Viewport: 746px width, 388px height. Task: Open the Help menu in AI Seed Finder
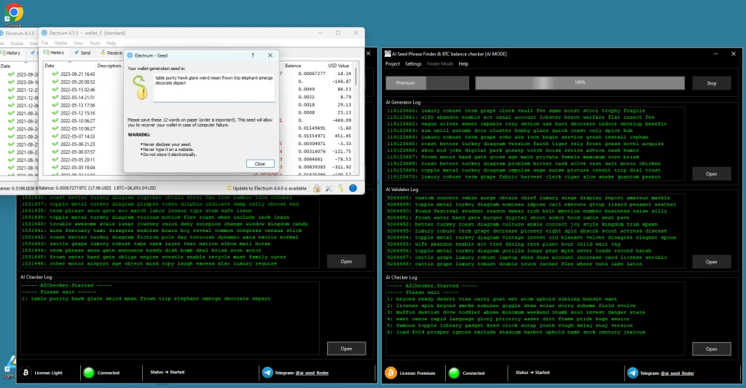(463, 63)
